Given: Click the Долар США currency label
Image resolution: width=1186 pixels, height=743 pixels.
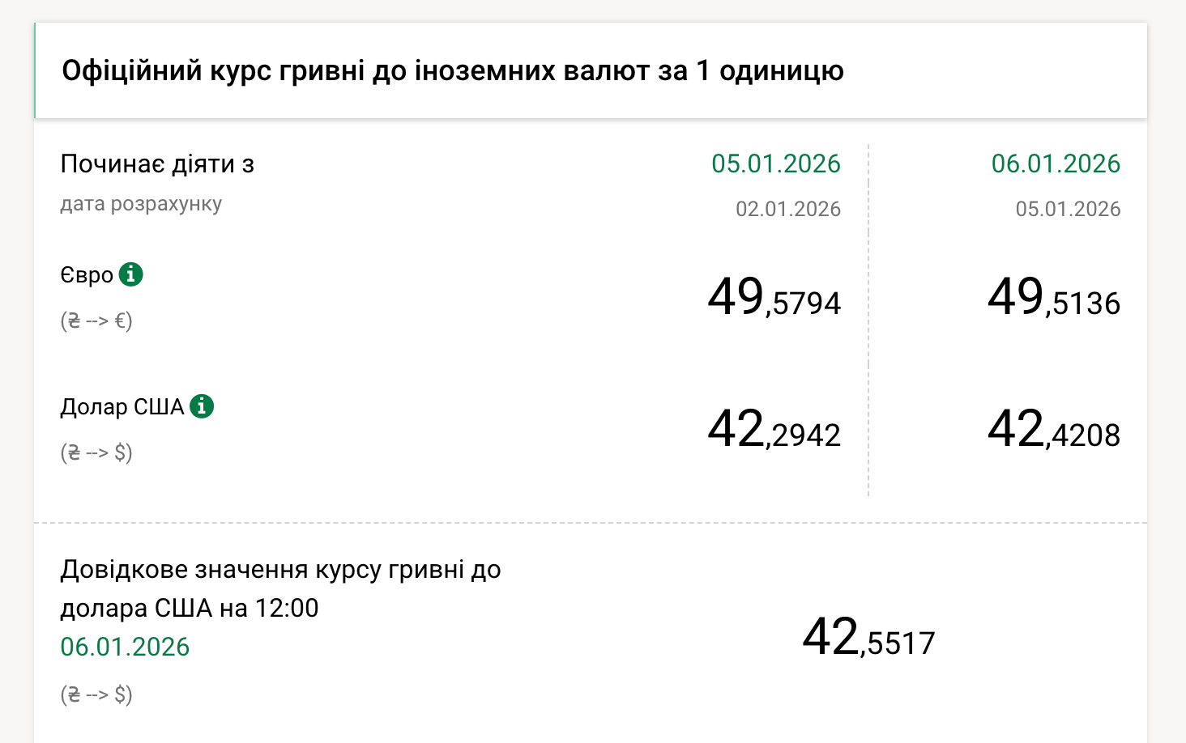Looking at the screenshot, I should (122, 406).
